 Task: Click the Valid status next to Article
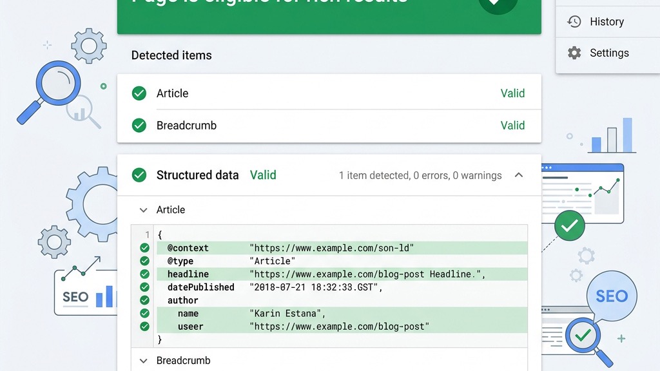coord(512,93)
